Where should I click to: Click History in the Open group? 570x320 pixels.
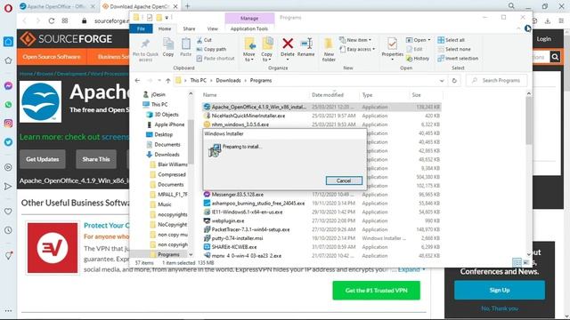[418, 59]
